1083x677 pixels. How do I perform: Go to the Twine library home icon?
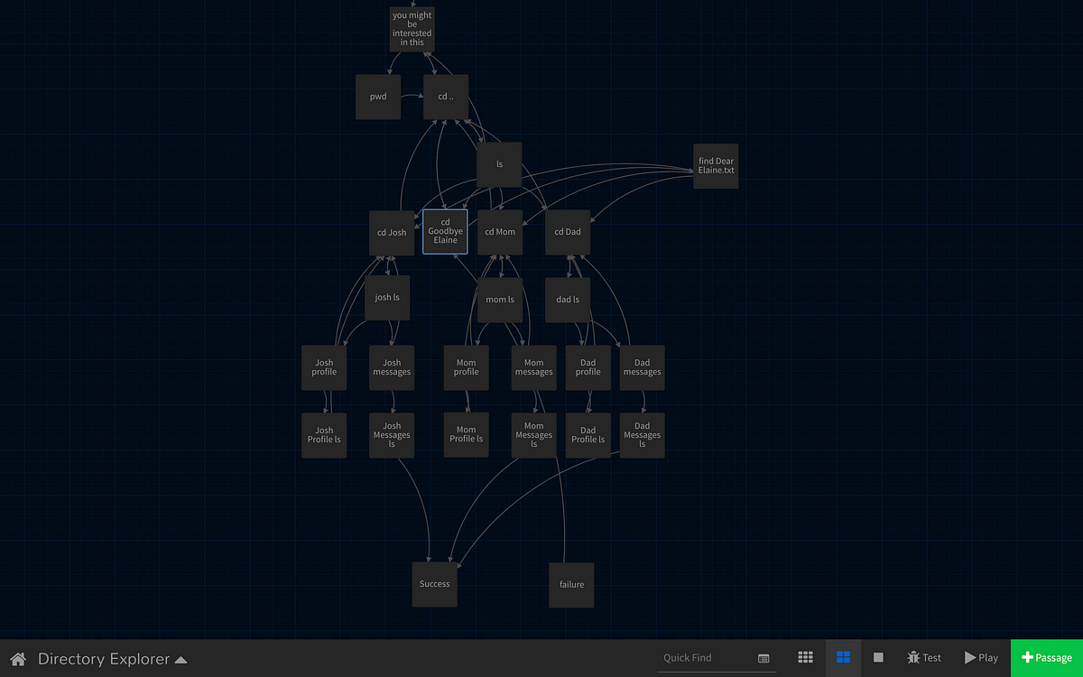17,659
